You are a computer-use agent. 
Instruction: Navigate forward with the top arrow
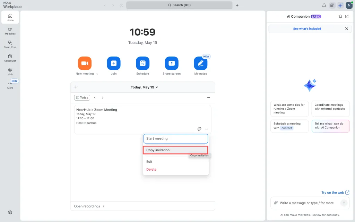113,5
